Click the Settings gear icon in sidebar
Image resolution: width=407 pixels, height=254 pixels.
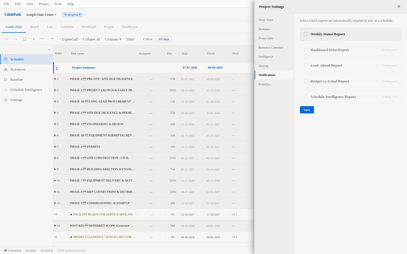6,100
